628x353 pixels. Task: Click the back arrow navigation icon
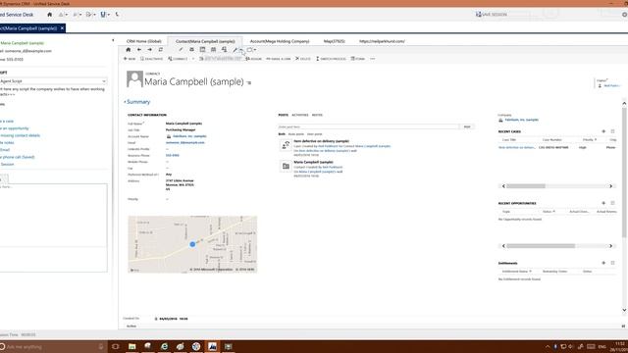[x=139, y=50]
